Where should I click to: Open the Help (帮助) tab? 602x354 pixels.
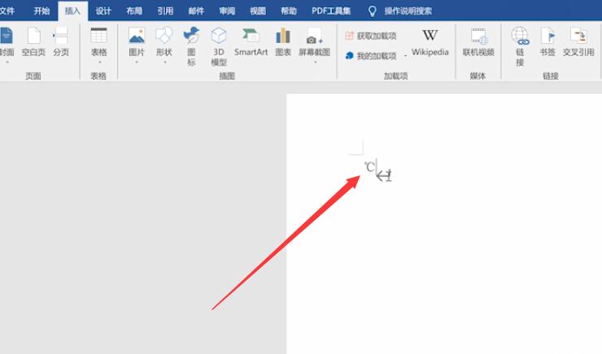pyautogui.click(x=288, y=11)
